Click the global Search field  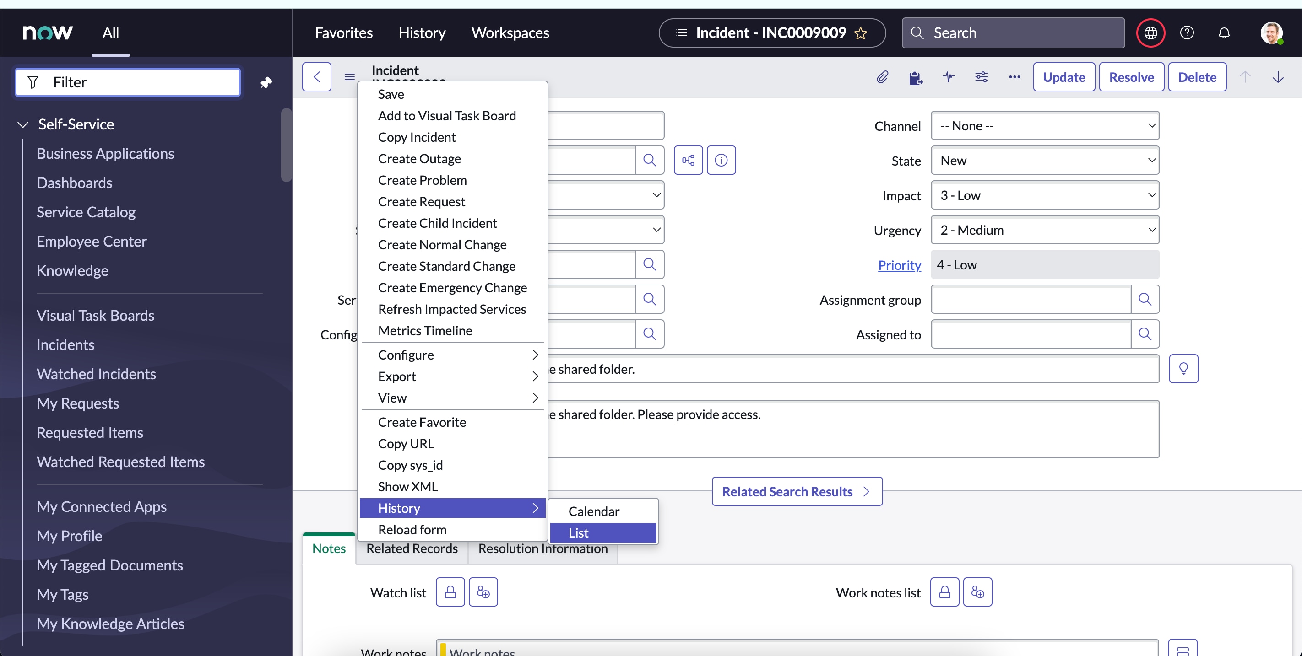[x=1013, y=33]
